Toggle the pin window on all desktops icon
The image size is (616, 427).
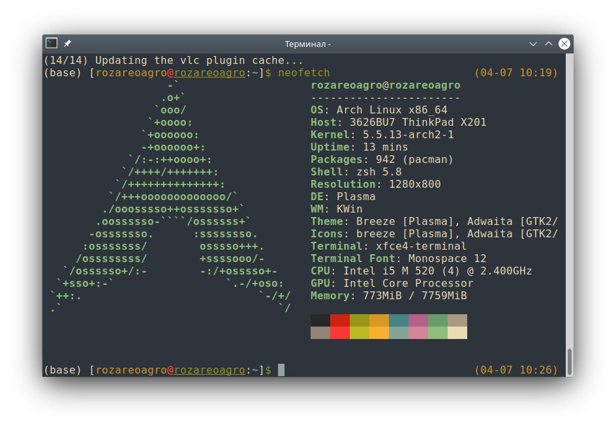pos(68,44)
